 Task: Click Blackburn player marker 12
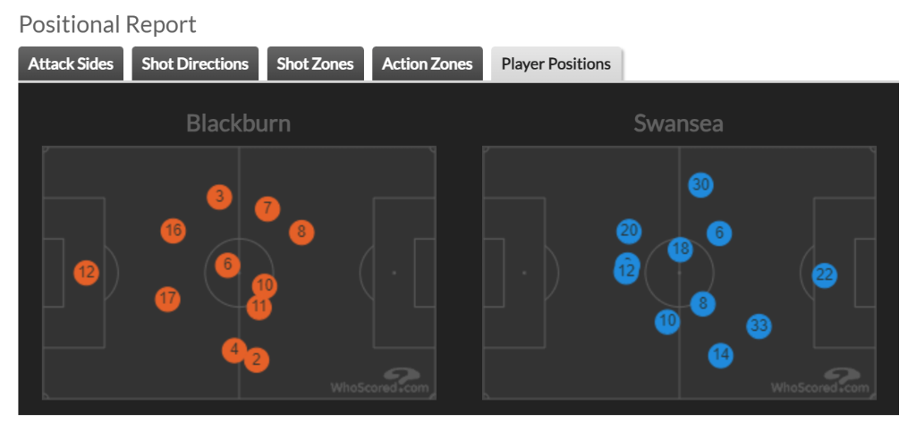tap(87, 273)
